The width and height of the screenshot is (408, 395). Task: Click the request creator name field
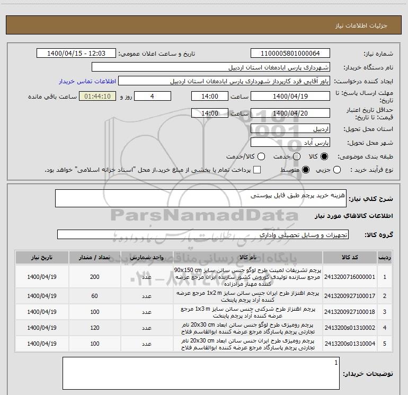[224, 81]
